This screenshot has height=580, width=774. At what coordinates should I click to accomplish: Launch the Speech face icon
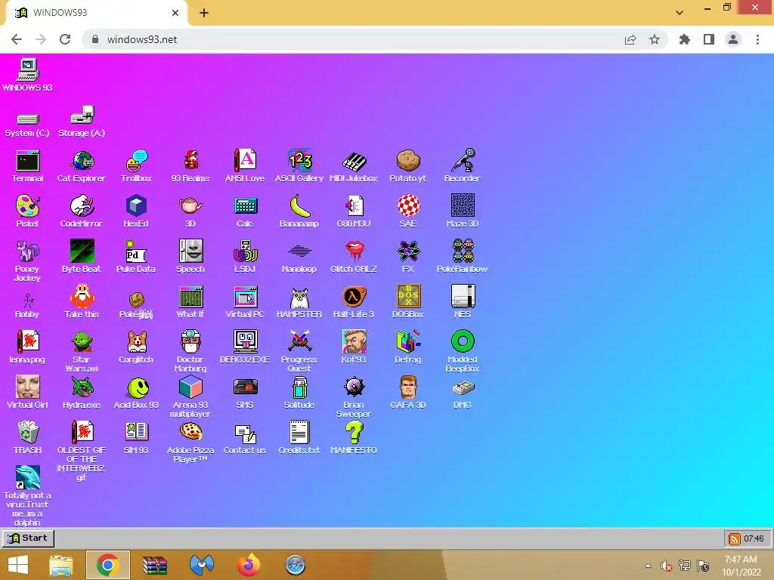[190, 257]
